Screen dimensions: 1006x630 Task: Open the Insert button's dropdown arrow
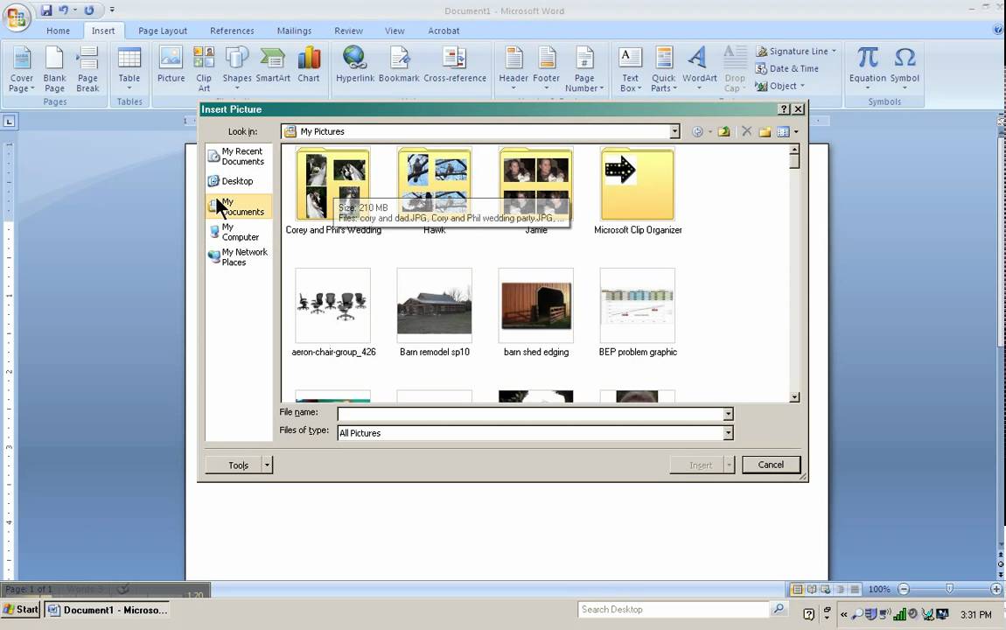729,465
